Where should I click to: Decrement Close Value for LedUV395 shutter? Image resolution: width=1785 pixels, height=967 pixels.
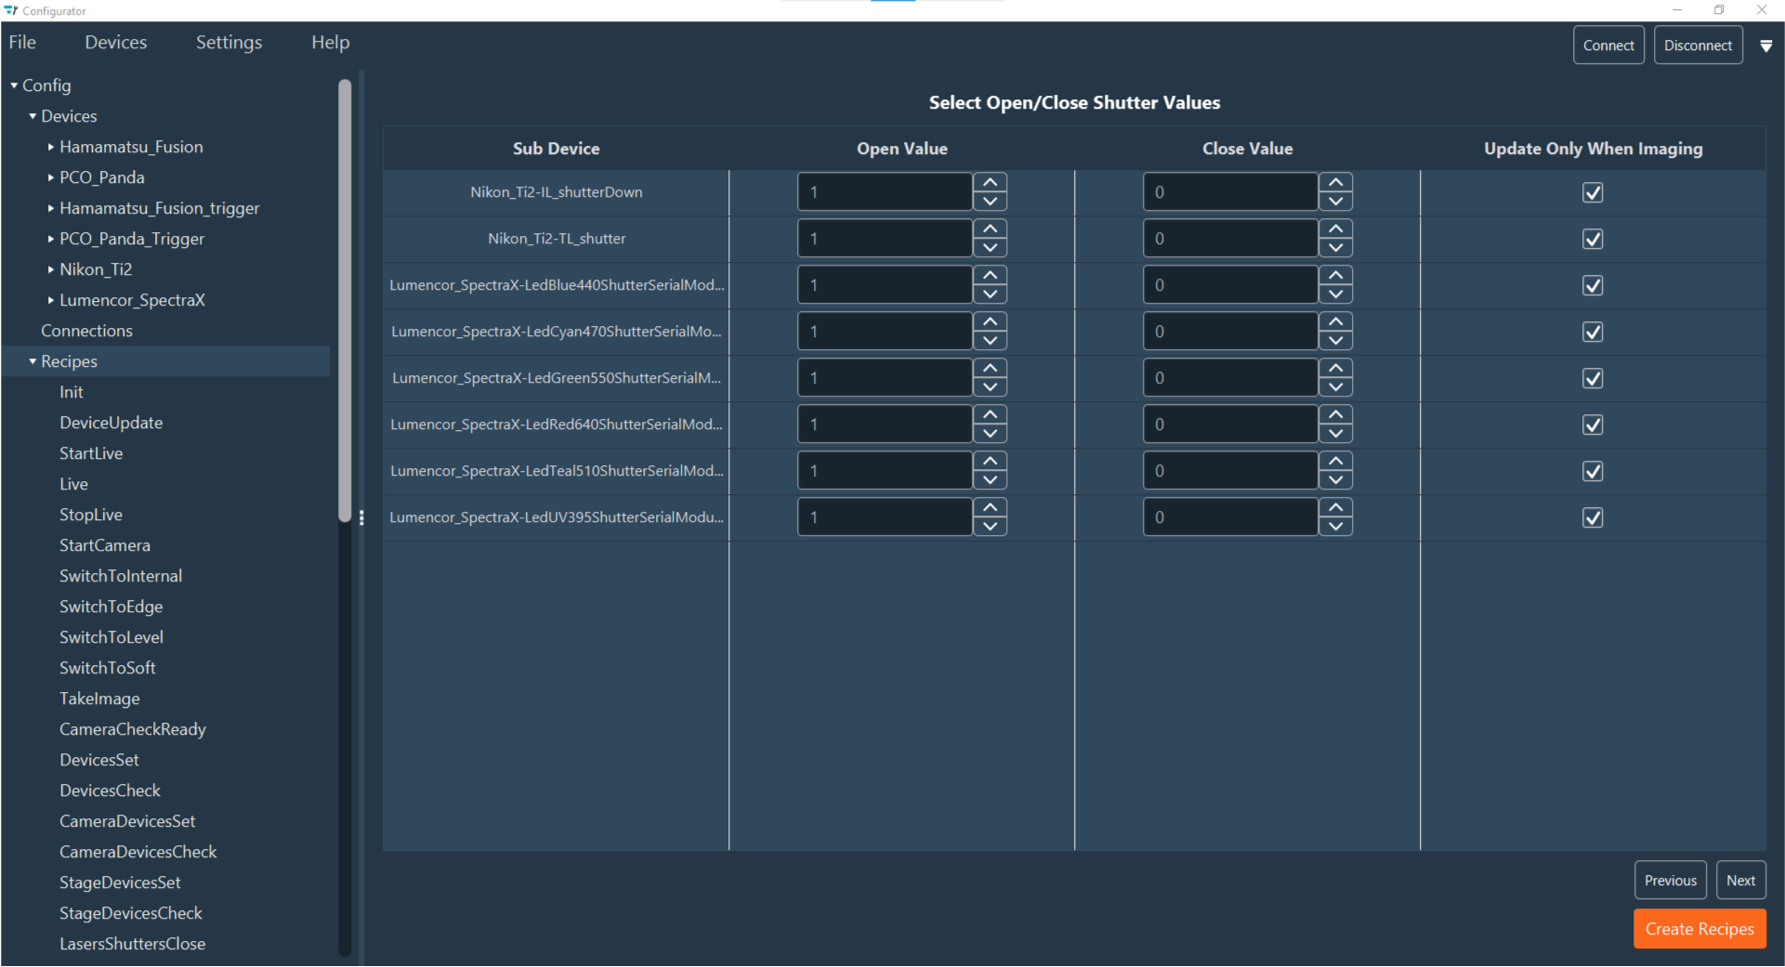1335,527
